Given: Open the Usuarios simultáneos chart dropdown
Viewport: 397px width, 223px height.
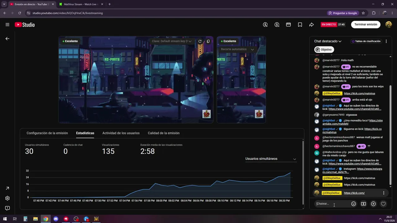Looking at the screenshot, I should [271, 159].
